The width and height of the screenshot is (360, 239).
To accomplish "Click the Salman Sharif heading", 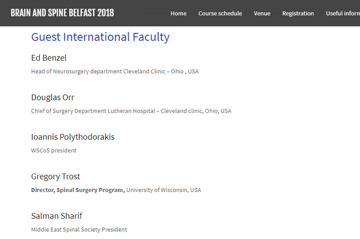I will [57, 216].
